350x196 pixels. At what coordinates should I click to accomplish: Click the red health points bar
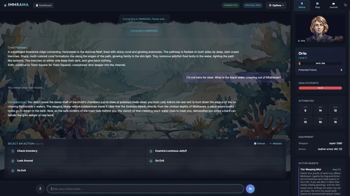coord(320,88)
